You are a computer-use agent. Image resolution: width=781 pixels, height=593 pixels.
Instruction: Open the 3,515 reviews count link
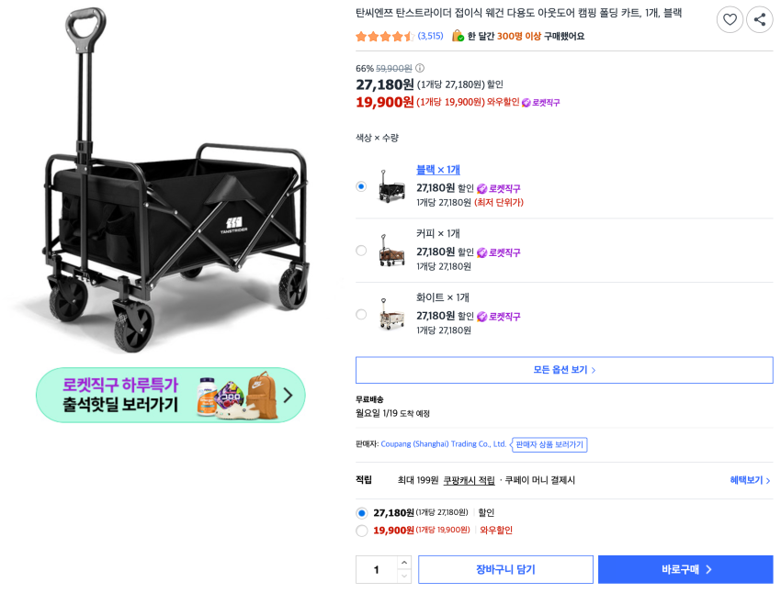pos(430,37)
